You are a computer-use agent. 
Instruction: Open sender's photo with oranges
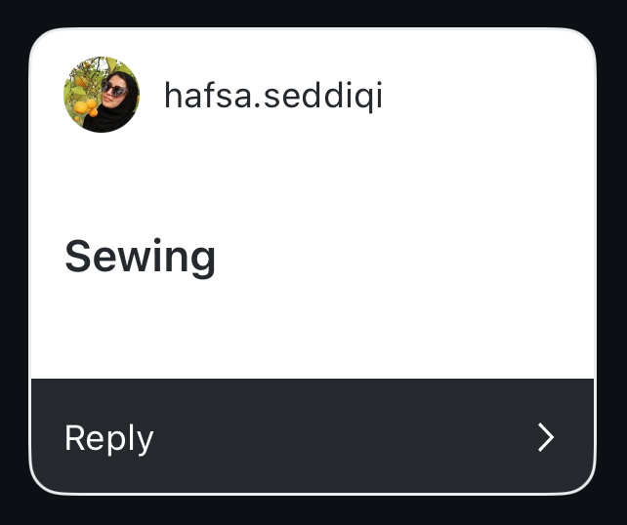tap(102, 95)
